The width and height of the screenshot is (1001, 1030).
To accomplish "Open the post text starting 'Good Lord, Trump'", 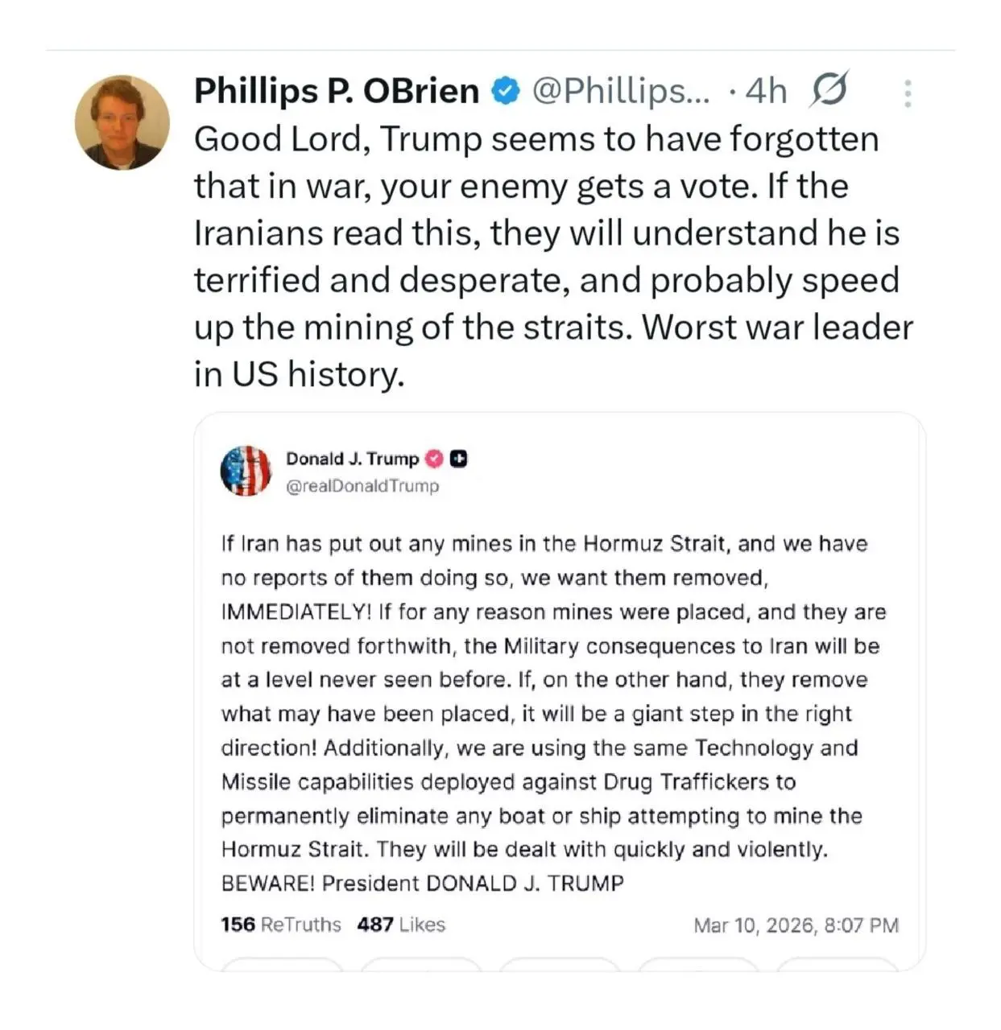I will [552, 256].
